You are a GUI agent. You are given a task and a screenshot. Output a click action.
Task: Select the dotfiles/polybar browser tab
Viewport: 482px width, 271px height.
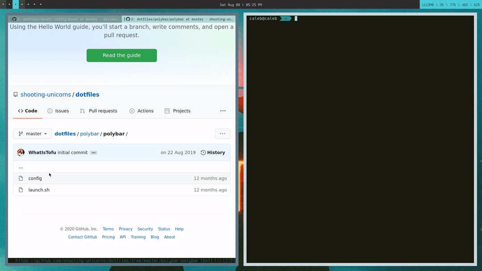(179, 19)
